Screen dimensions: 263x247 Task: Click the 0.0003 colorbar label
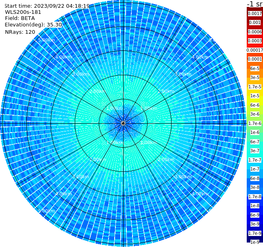(255, 41)
